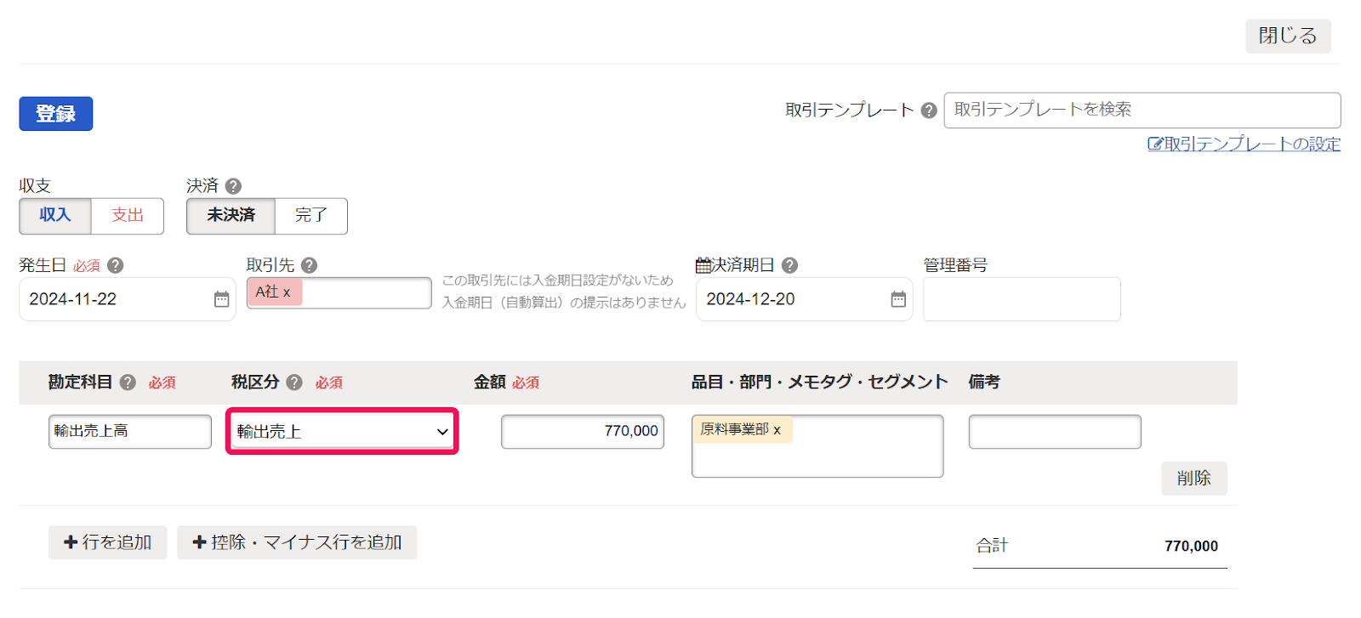This screenshot has height=618, width=1361.
Task: Set settlement status to 完了
Action: pos(311,216)
